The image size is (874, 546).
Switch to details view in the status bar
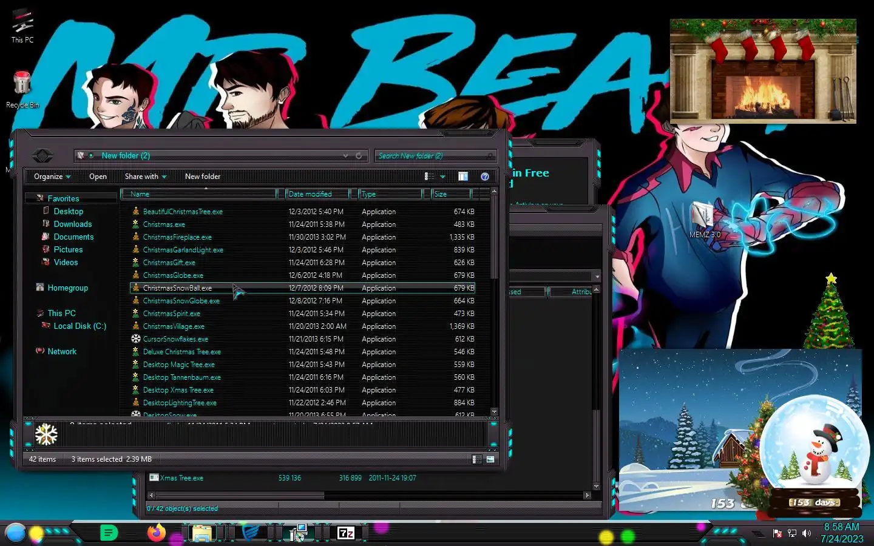[x=477, y=459]
